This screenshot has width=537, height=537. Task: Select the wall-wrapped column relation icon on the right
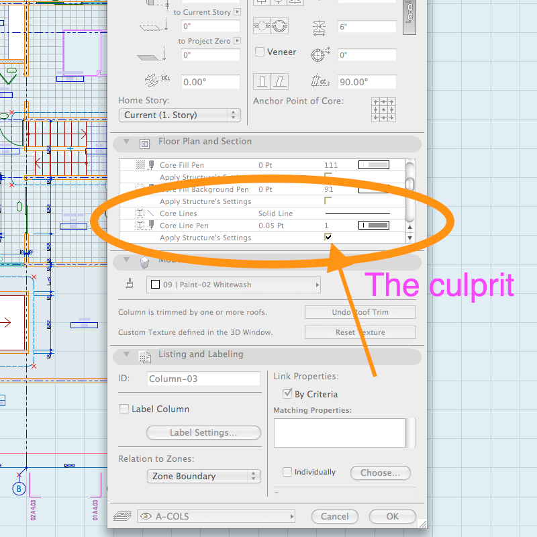[279, 26]
